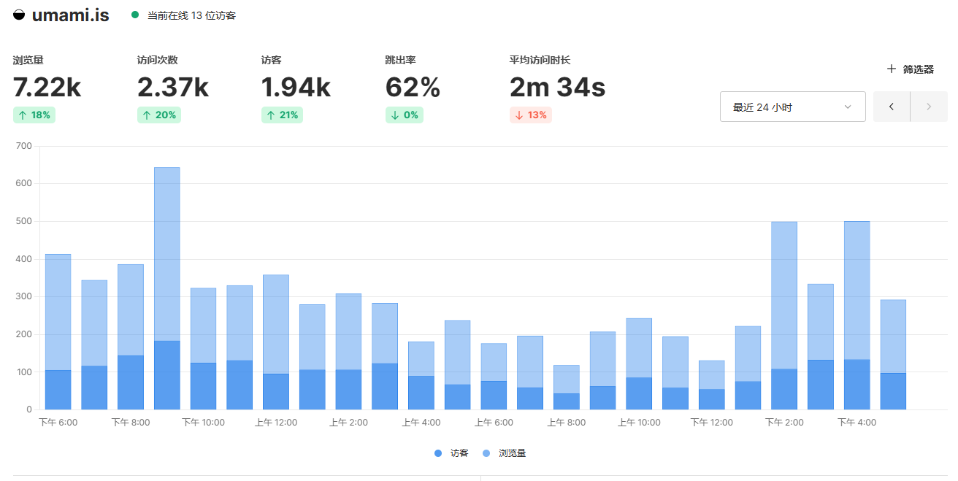Click the umami.is site title

click(x=71, y=15)
